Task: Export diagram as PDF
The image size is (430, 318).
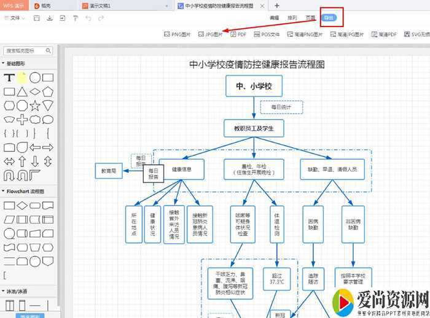Action: tap(238, 35)
